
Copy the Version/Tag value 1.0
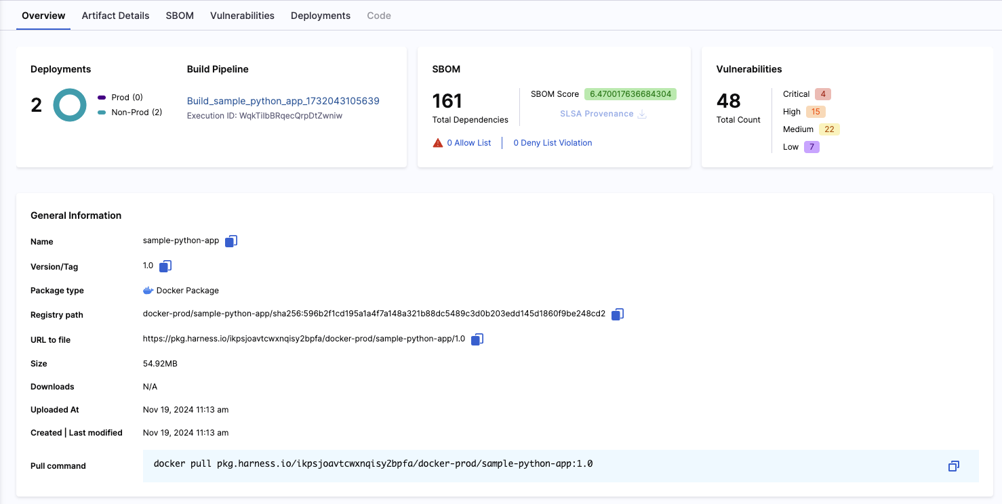(x=165, y=266)
